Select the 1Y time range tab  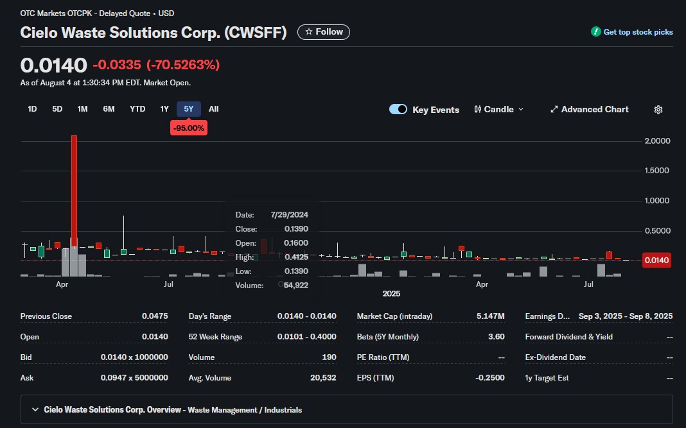[164, 109]
